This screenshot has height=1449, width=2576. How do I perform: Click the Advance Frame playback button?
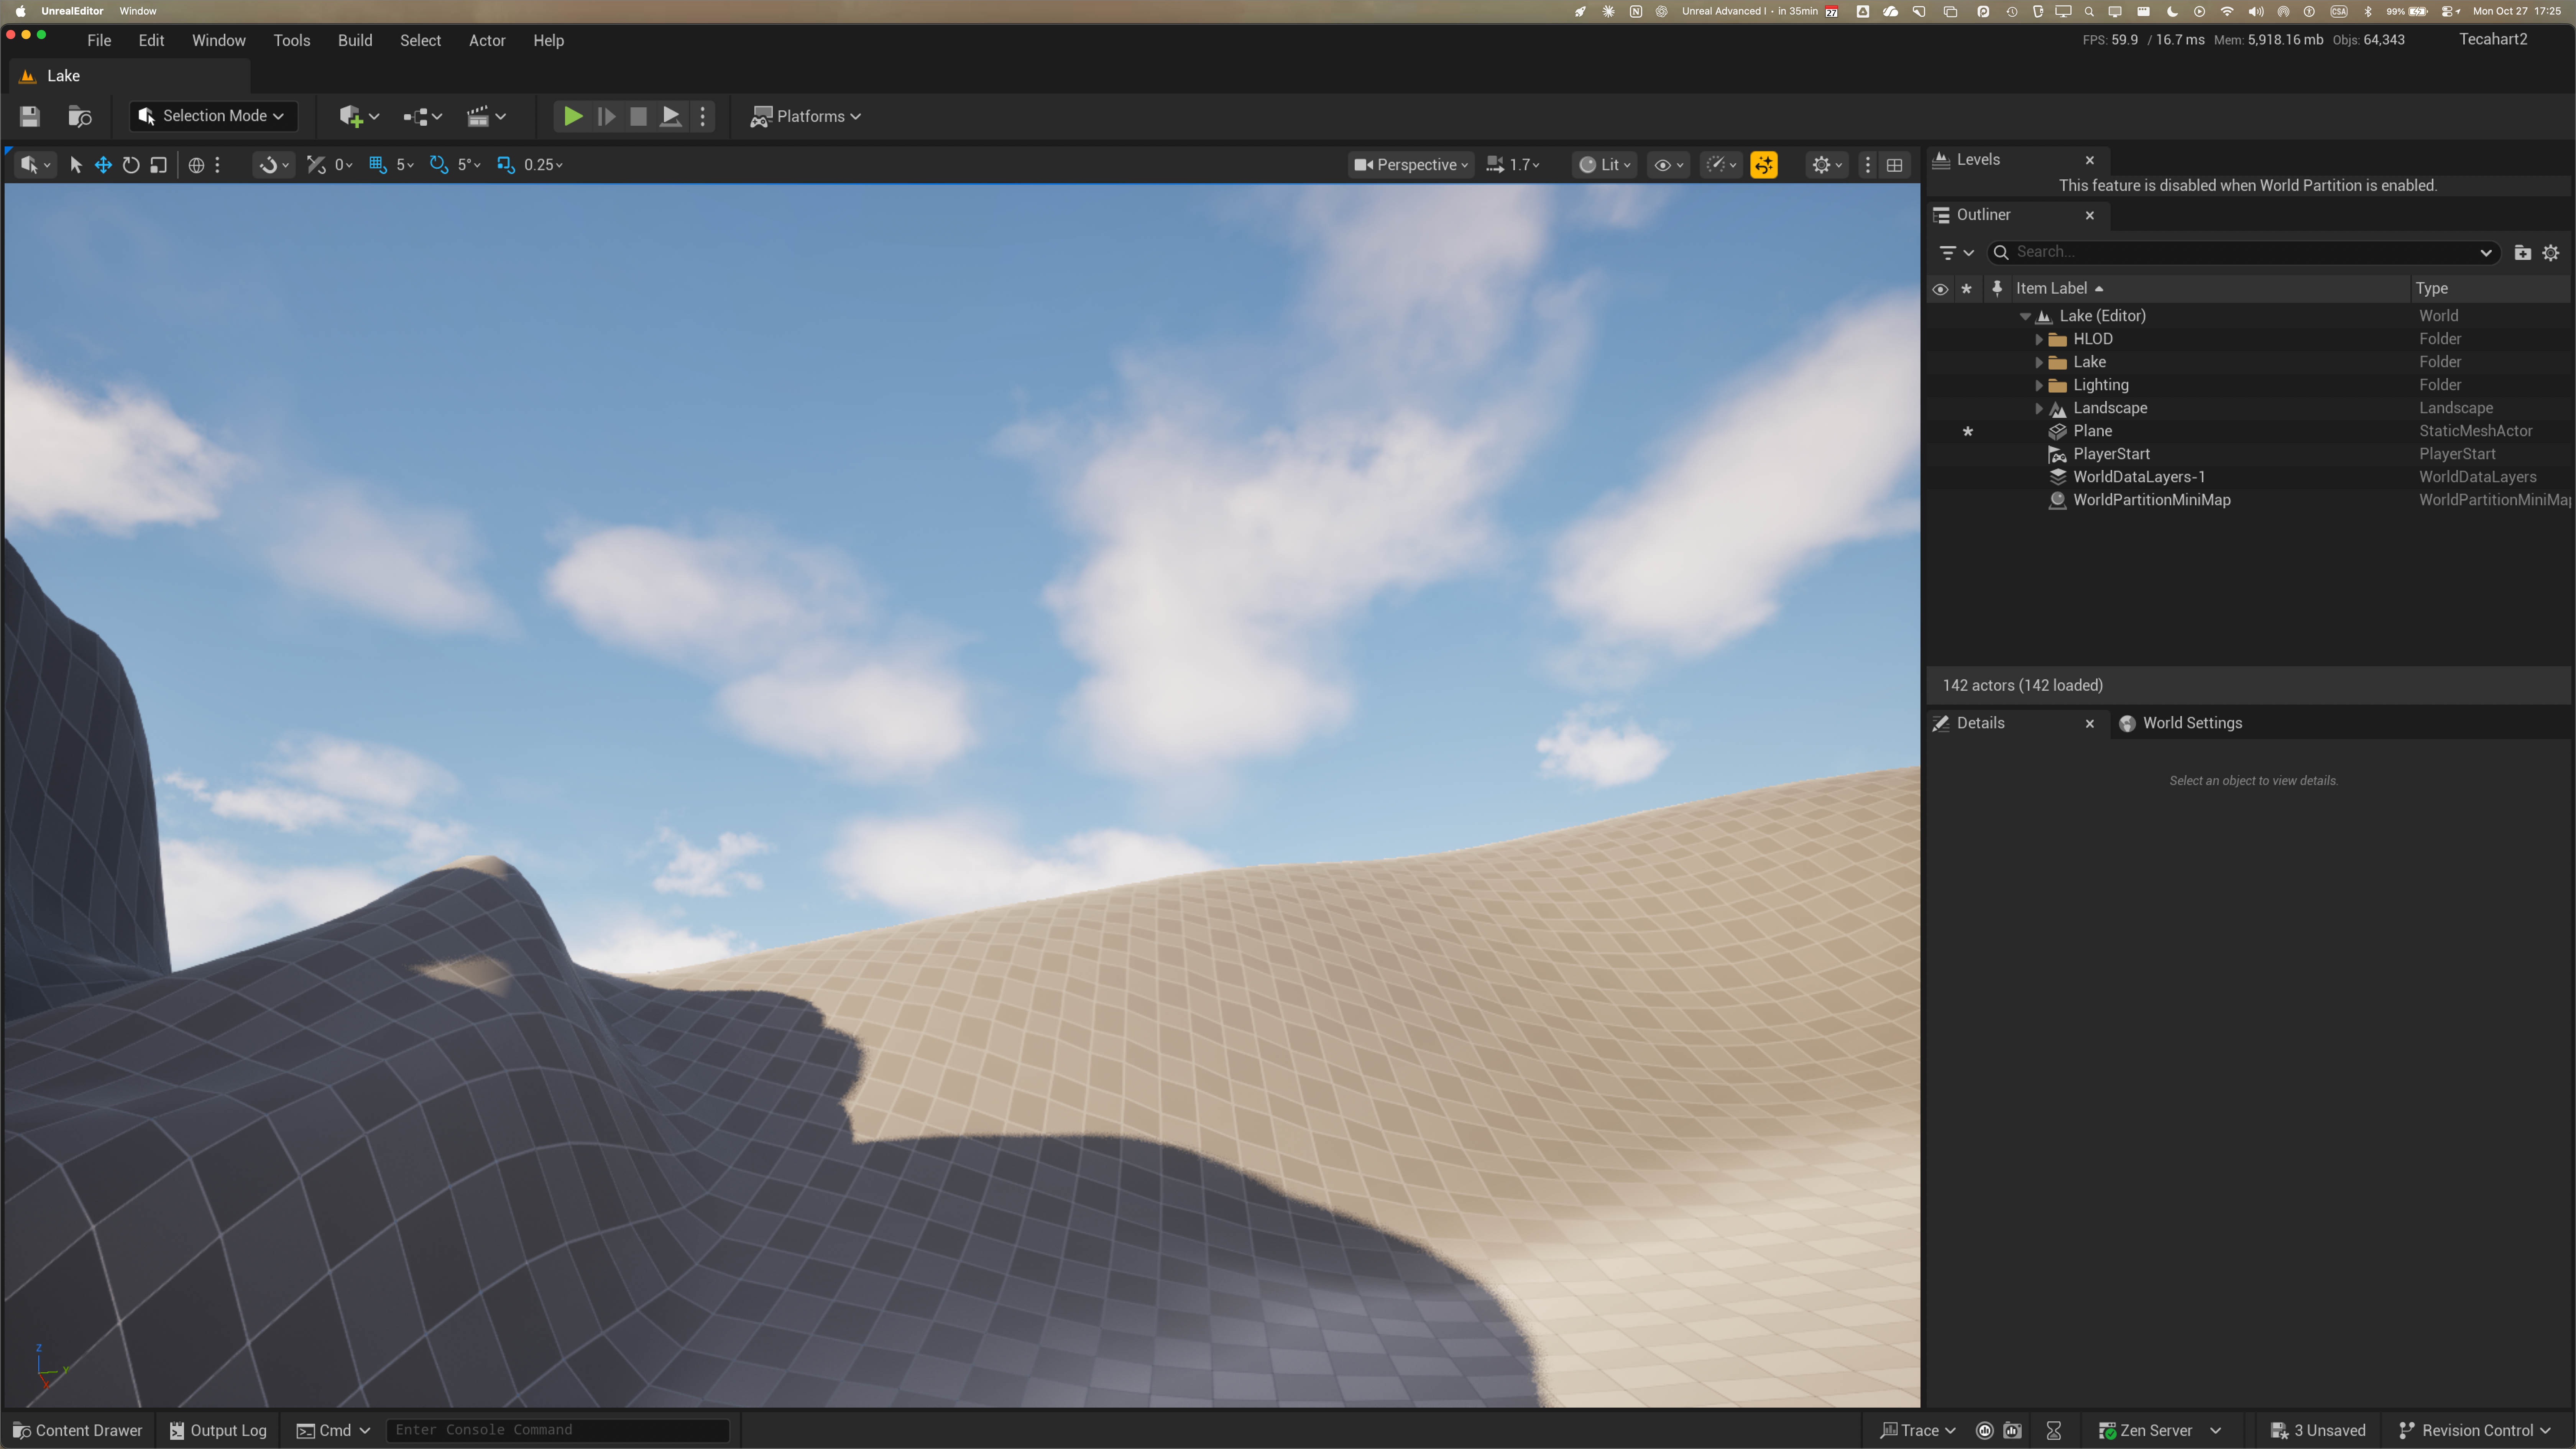pos(606,116)
